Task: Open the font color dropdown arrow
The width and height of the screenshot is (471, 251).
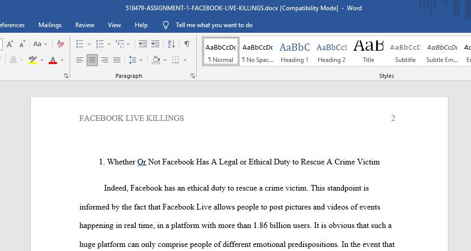Action: (62, 60)
